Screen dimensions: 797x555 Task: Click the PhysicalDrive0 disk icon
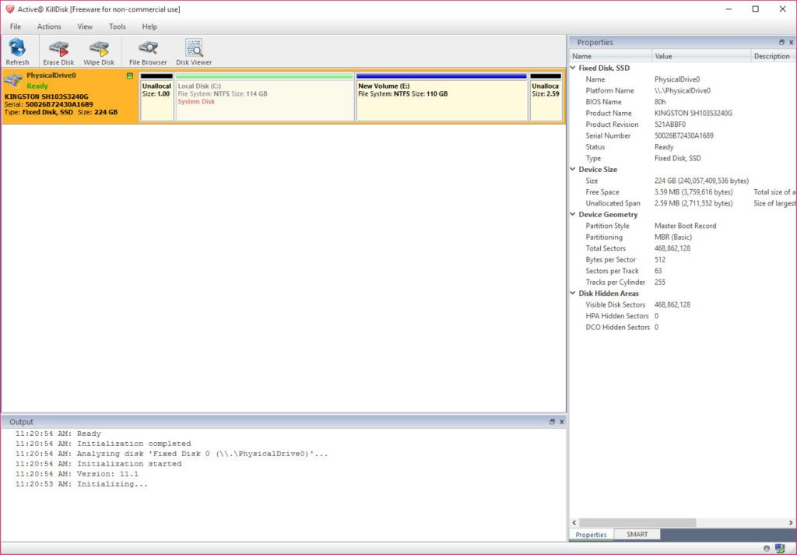[x=12, y=80]
